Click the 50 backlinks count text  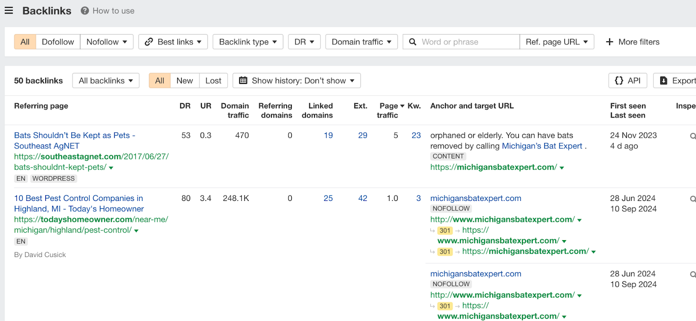pyautogui.click(x=38, y=80)
